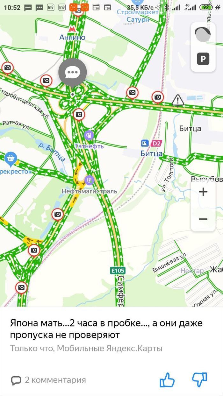Tap the speed camera near the warning sign
Viewport: 223px width, 396px height.
[157, 97]
